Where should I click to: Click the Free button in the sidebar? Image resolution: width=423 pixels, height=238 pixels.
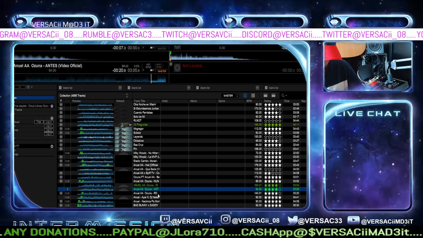(x=39, y=122)
